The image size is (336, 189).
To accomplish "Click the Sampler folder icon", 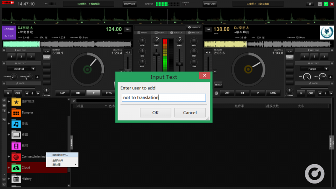I will (16, 113).
